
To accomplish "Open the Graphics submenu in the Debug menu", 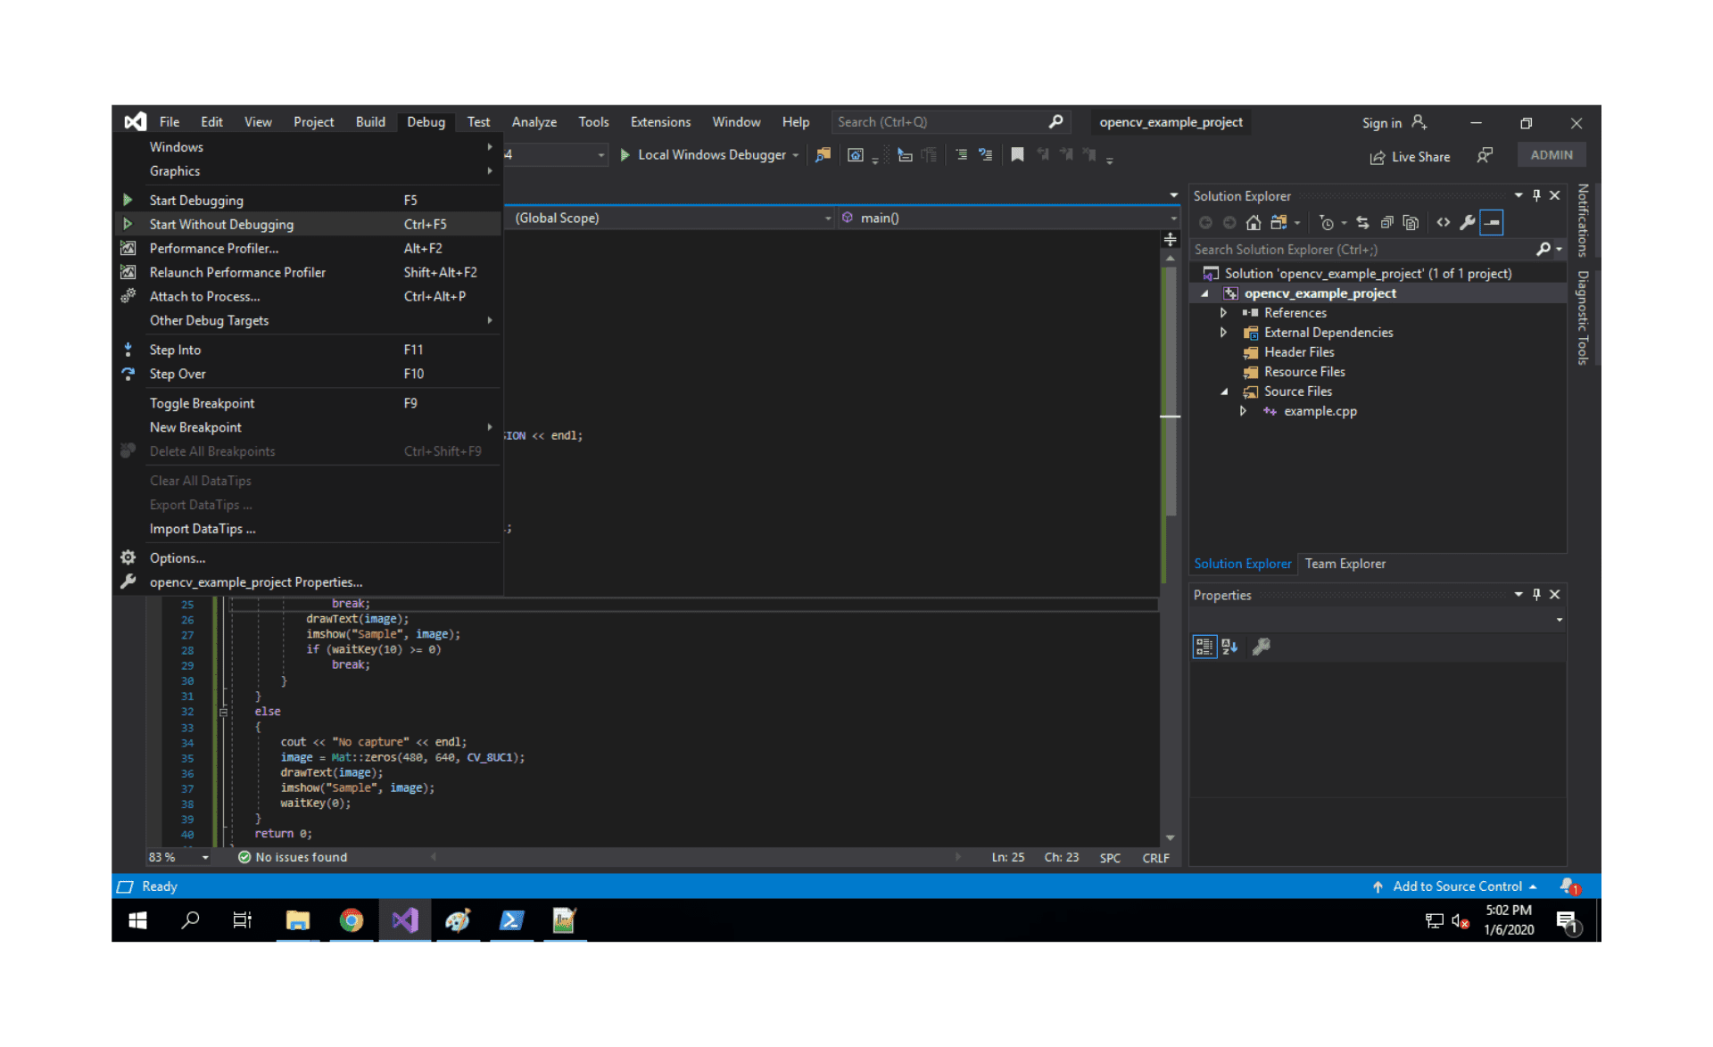I will (309, 171).
